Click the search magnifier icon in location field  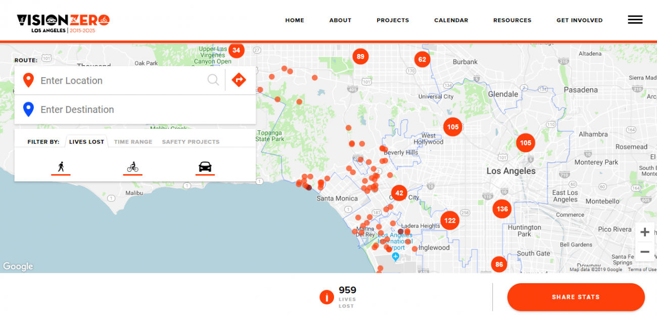click(213, 80)
